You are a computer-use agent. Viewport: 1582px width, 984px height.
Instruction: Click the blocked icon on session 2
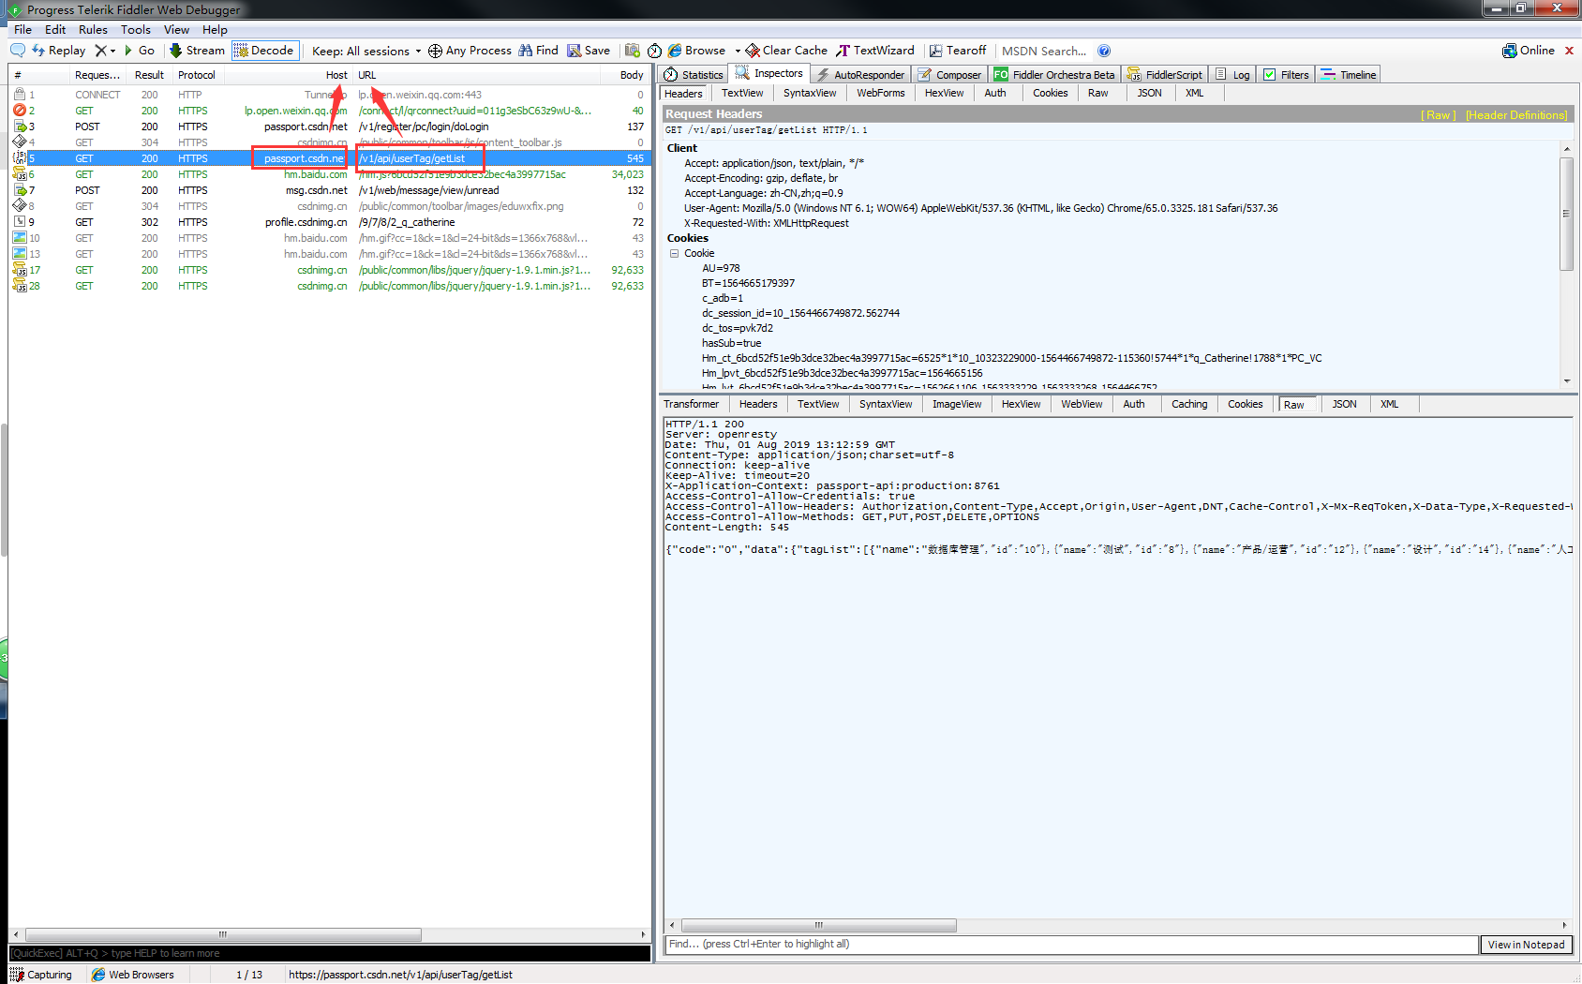pyautogui.click(x=19, y=111)
